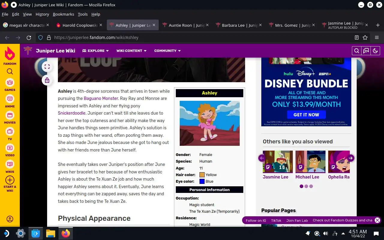Screen dimensions: 384x240
Task: Expand the WIKI CONTENT dropdown menu
Action: [131, 51]
